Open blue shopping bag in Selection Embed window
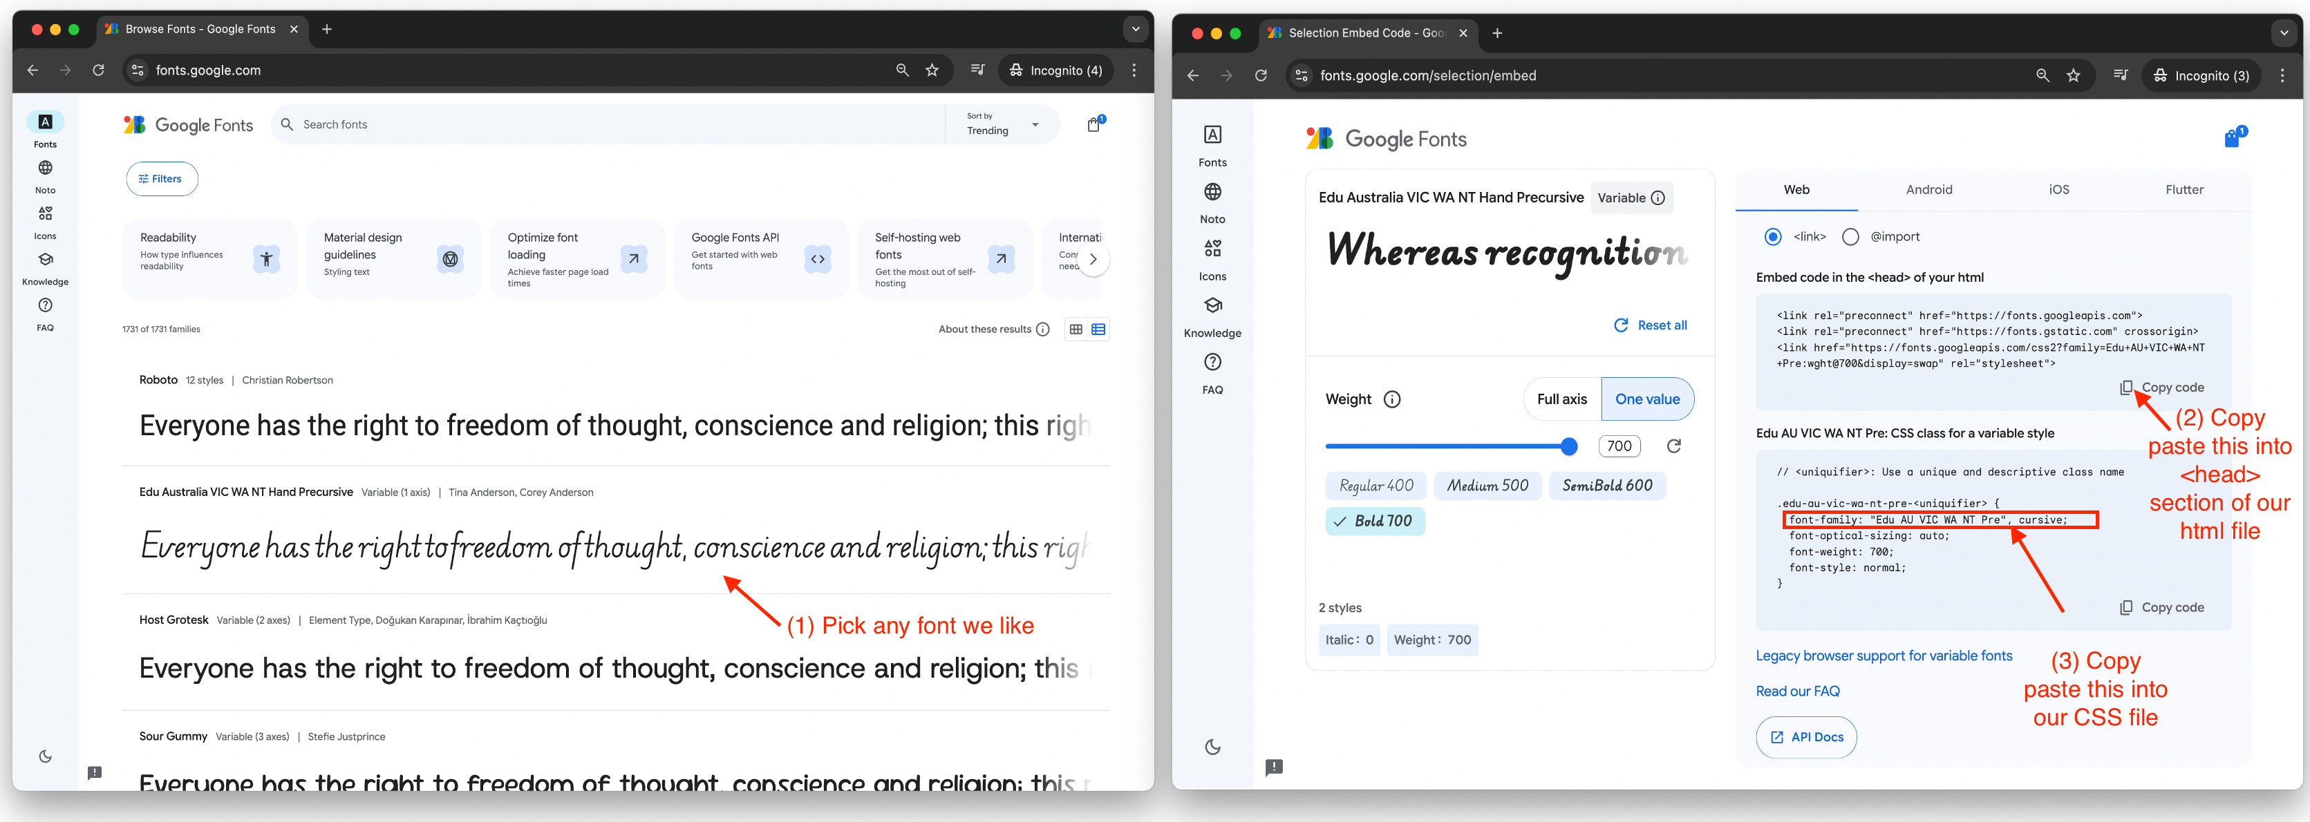The height and width of the screenshot is (822, 2310). coord(2234,137)
